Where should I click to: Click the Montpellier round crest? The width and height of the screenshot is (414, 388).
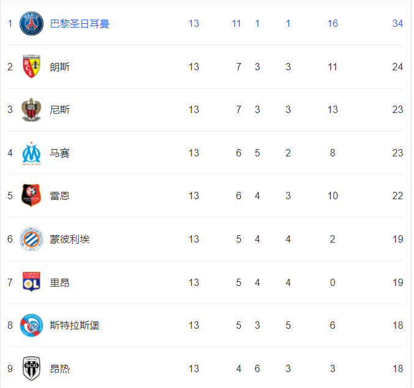coord(31,240)
